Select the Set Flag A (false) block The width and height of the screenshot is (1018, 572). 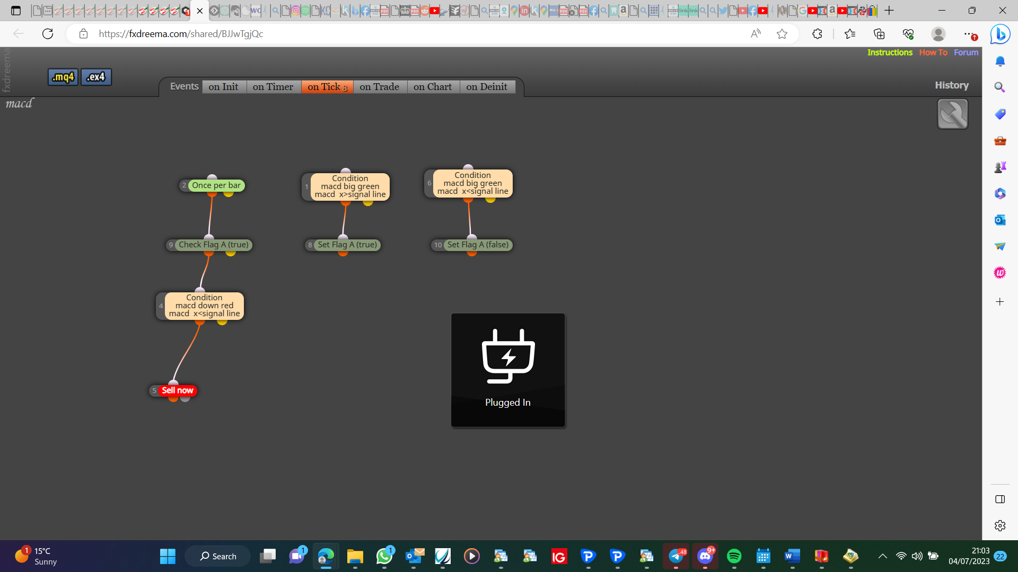pyautogui.click(x=478, y=245)
